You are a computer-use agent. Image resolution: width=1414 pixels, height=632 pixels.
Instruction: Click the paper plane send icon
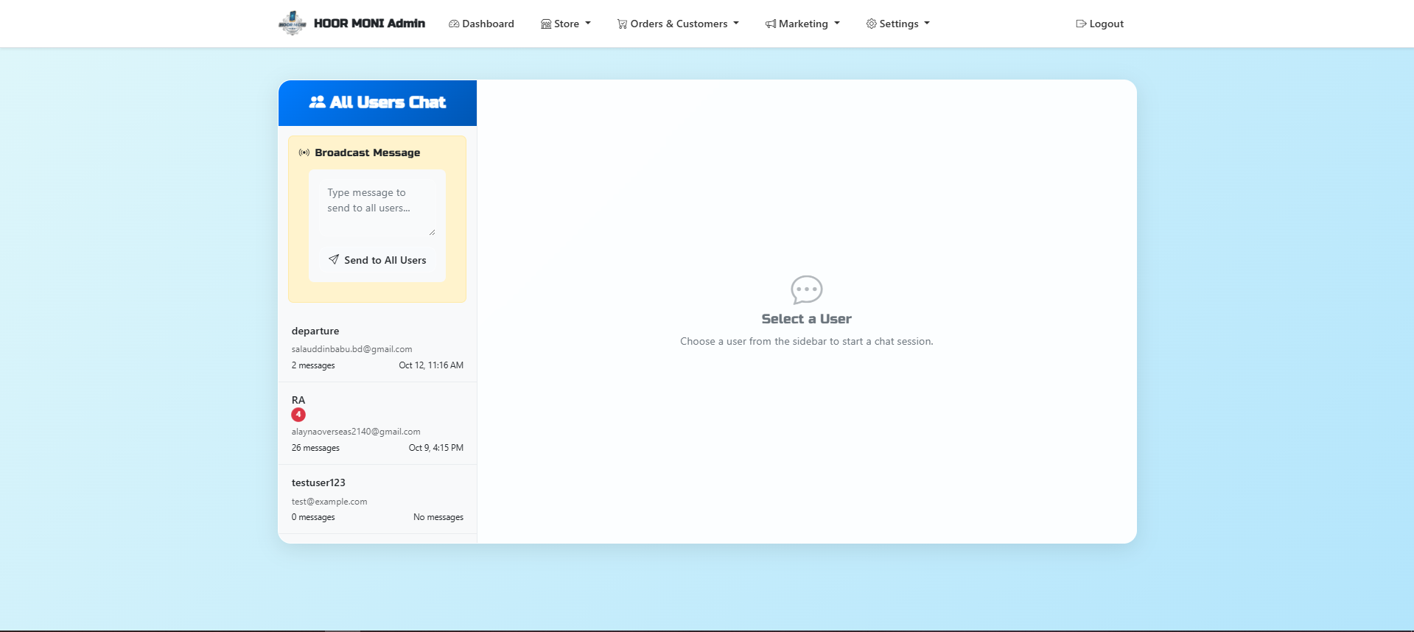(334, 259)
